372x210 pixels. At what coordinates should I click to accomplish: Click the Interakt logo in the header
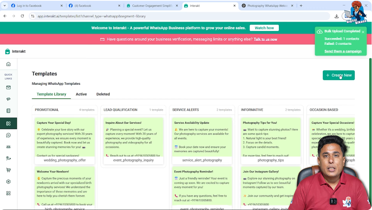[15, 51]
